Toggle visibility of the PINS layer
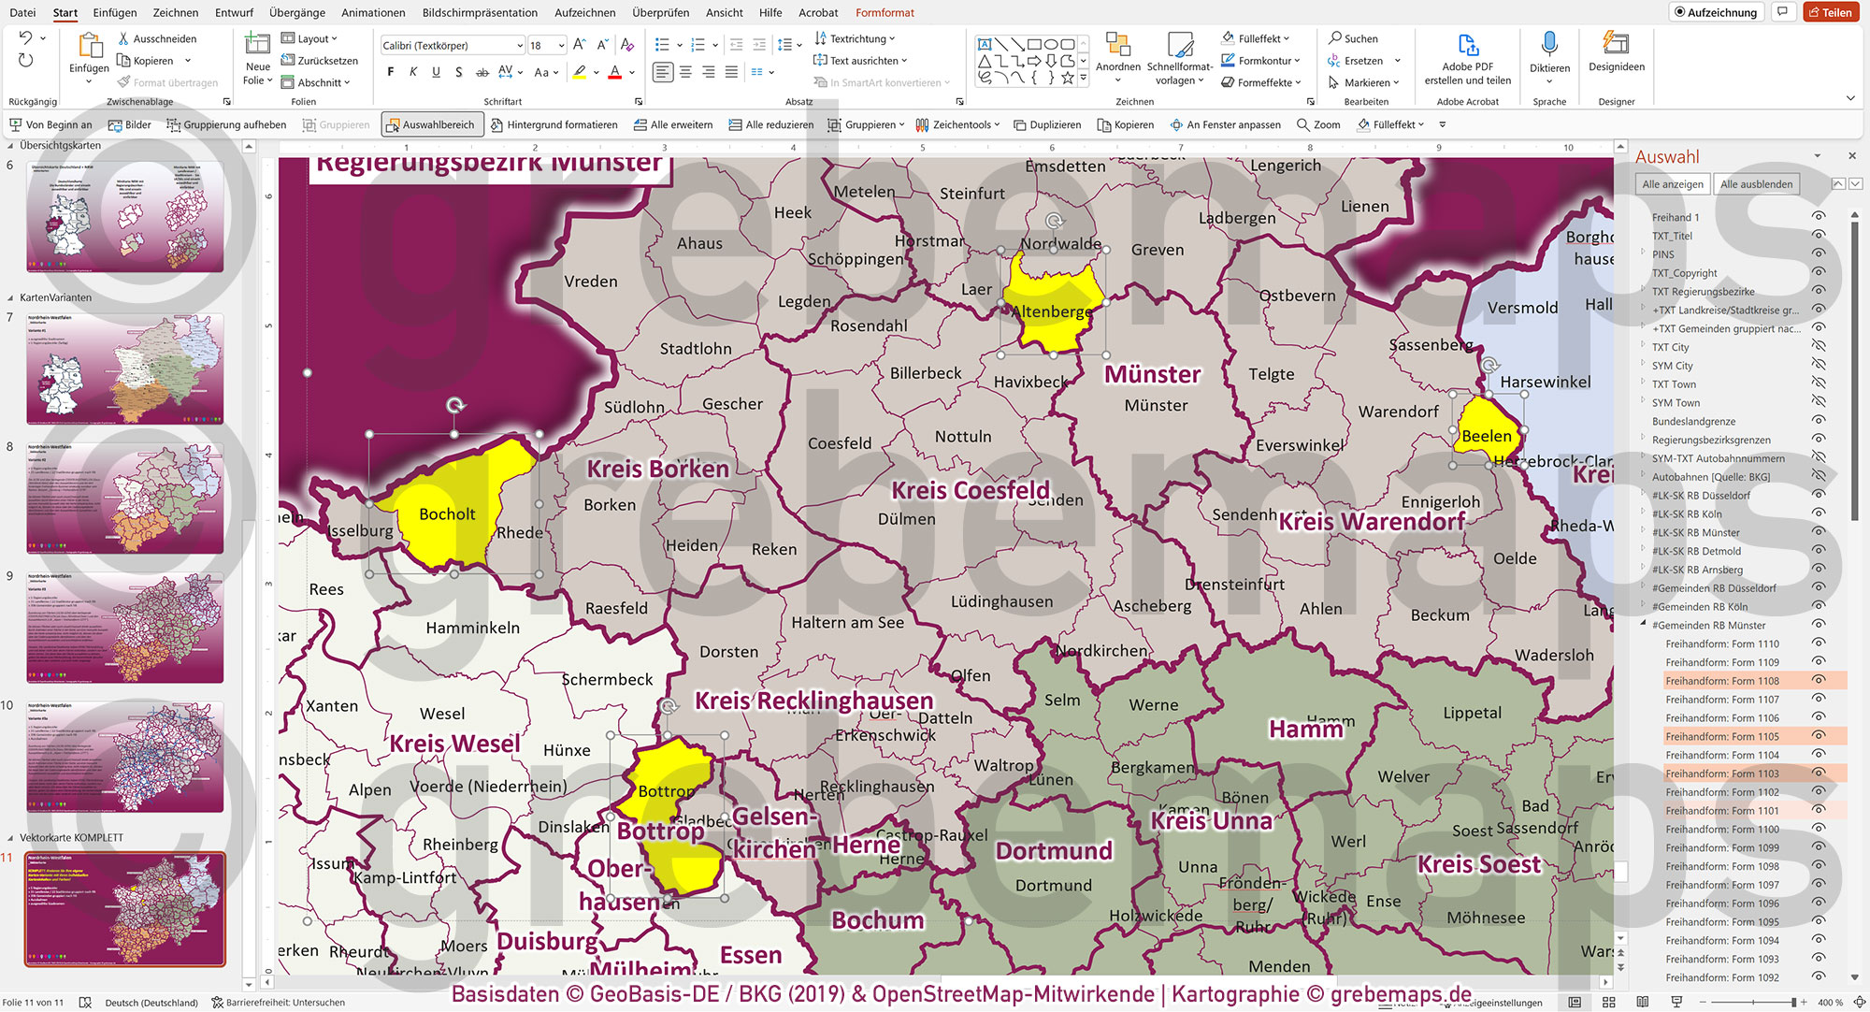Screen dimensions: 1870x1012 pos(1819,253)
